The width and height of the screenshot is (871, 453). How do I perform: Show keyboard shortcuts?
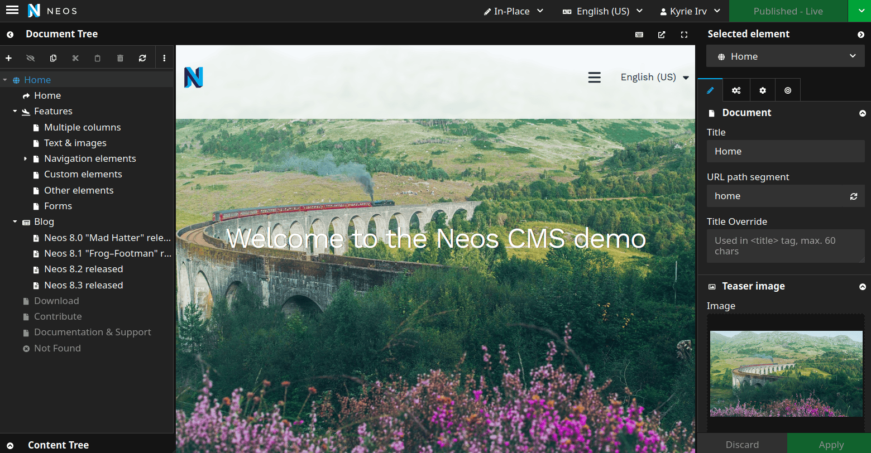click(639, 35)
